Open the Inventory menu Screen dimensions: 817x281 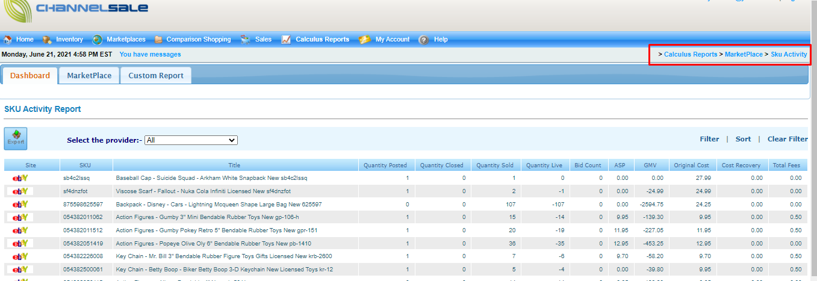pos(69,40)
